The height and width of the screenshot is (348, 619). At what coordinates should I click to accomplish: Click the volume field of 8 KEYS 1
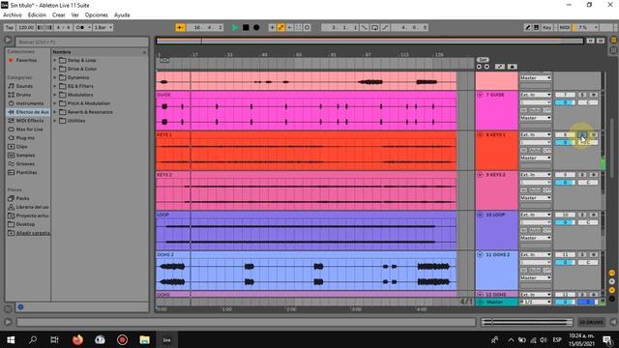(x=565, y=142)
